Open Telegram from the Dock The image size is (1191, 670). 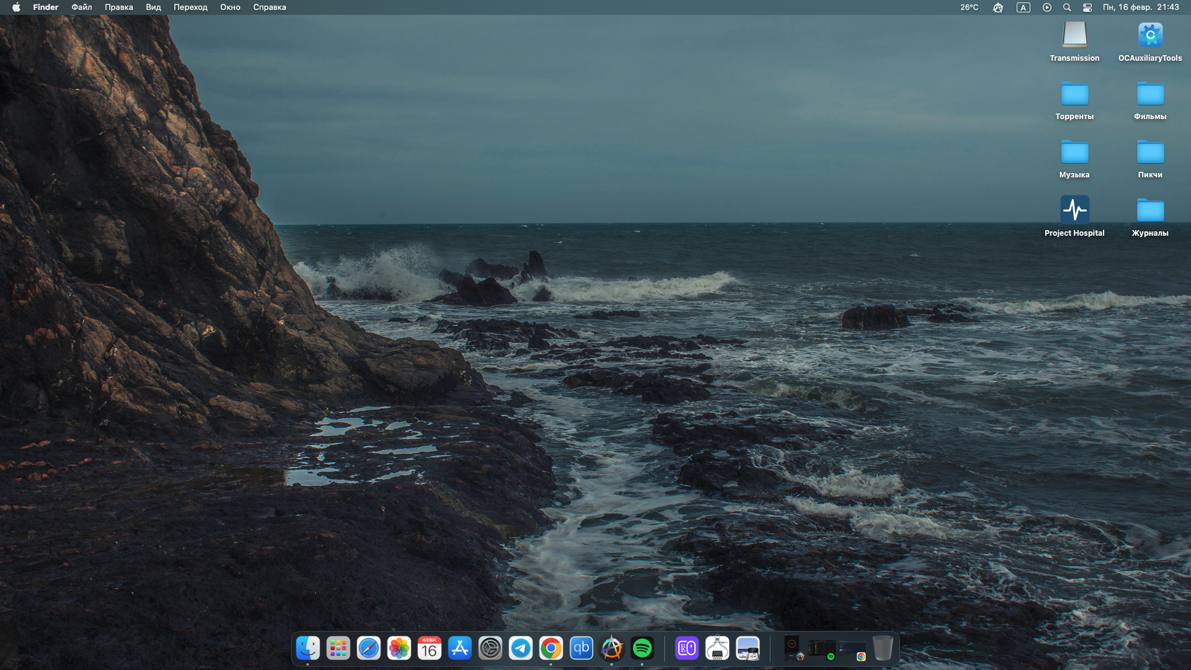520,648
